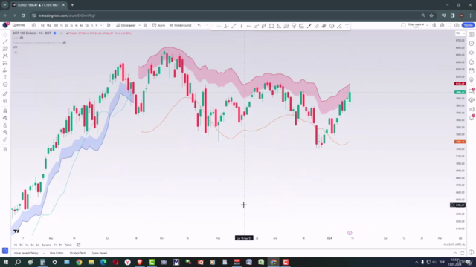Select the rectangle shape drawing tool
476x267 pixels.
click(x=271, y=26)
